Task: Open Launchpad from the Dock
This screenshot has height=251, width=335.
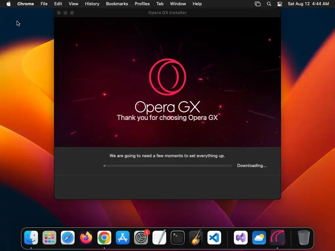Action: tap(49, 238)
